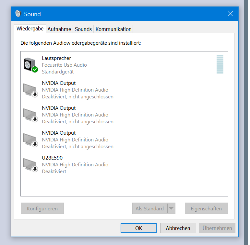
Task: Click the first NVIDIA Output monitor icon
Action: 30,90
